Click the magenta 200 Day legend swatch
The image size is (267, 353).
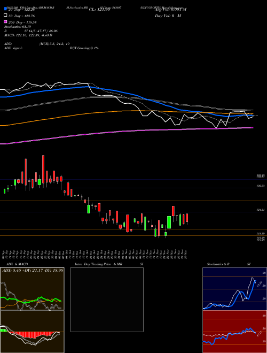[5, 21]
